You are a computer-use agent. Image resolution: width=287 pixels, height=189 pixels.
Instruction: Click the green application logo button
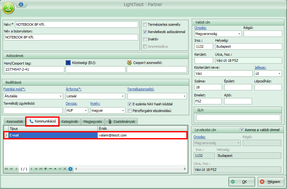click(x=8, y=7)
